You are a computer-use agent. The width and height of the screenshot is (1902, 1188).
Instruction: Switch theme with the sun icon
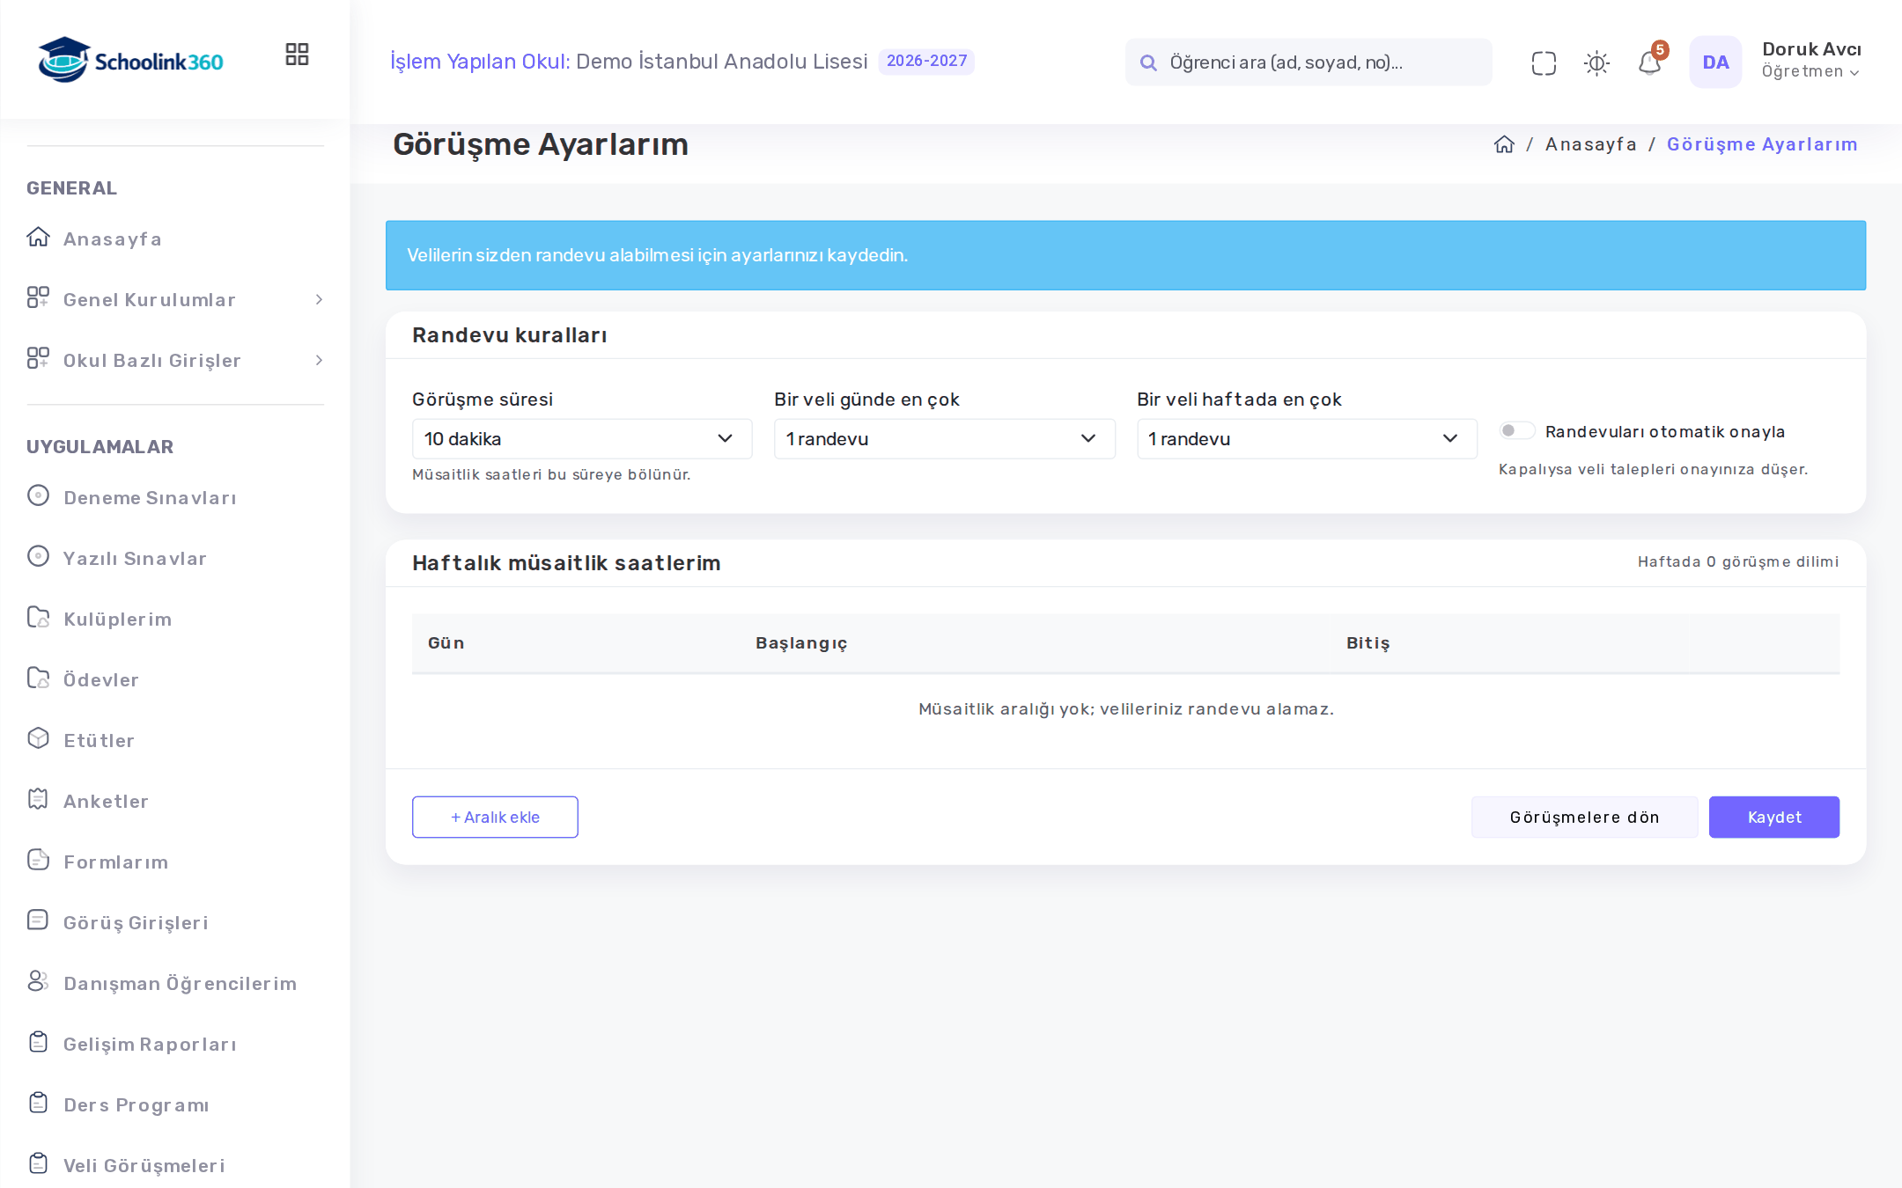coord(1596,63)
